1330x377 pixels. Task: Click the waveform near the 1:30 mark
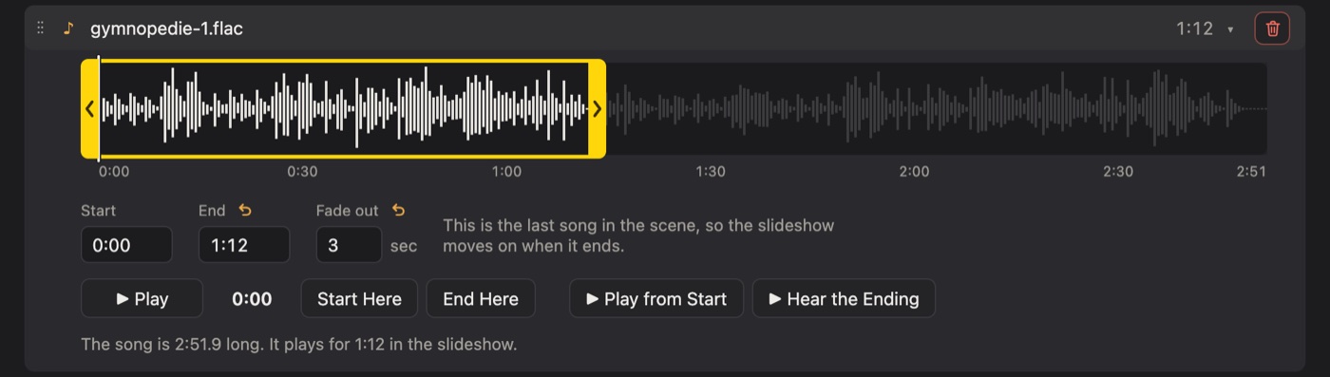[x=711, y=109]
